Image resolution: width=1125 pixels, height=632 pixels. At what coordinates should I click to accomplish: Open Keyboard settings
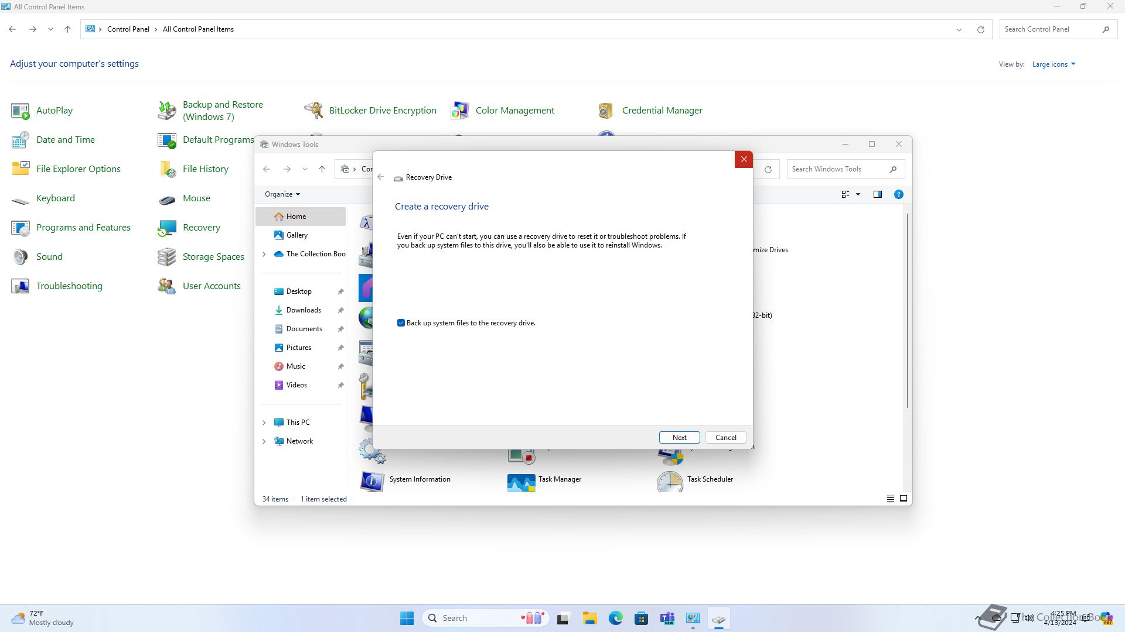55,198
